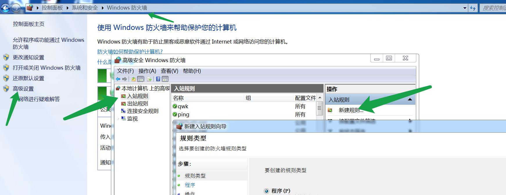Screen dimensions: 506x195
Task: Click the 出站规则 tree icon
Action: [123, 104]
